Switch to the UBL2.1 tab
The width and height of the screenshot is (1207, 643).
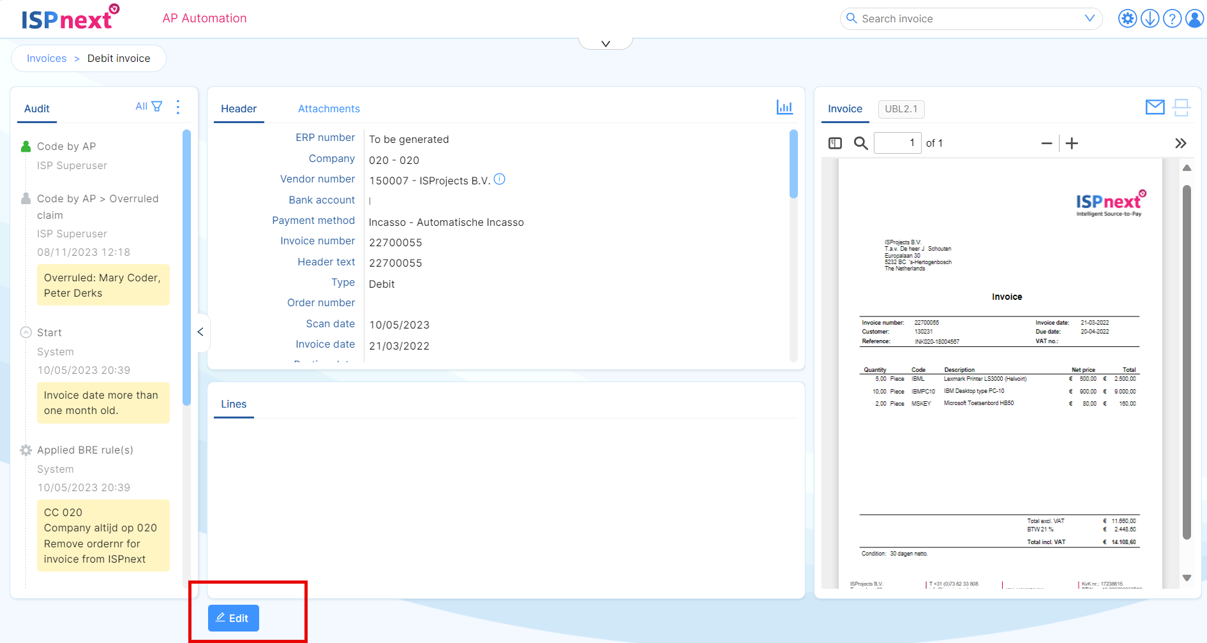tap(901, 109)
